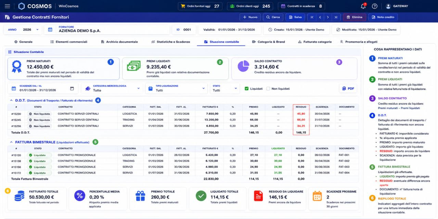
Task: Open the Elementi commerciali tab
Action: (68, 42)
